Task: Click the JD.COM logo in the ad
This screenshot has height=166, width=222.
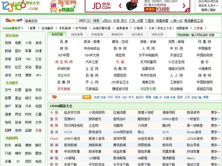Action: 101,6
